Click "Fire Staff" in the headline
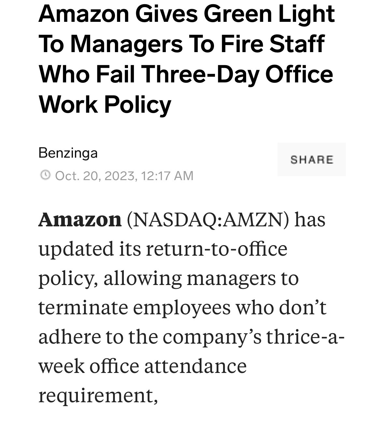This screenshot has width=384, height=427. pyautogui.click(x=273, y=44)
